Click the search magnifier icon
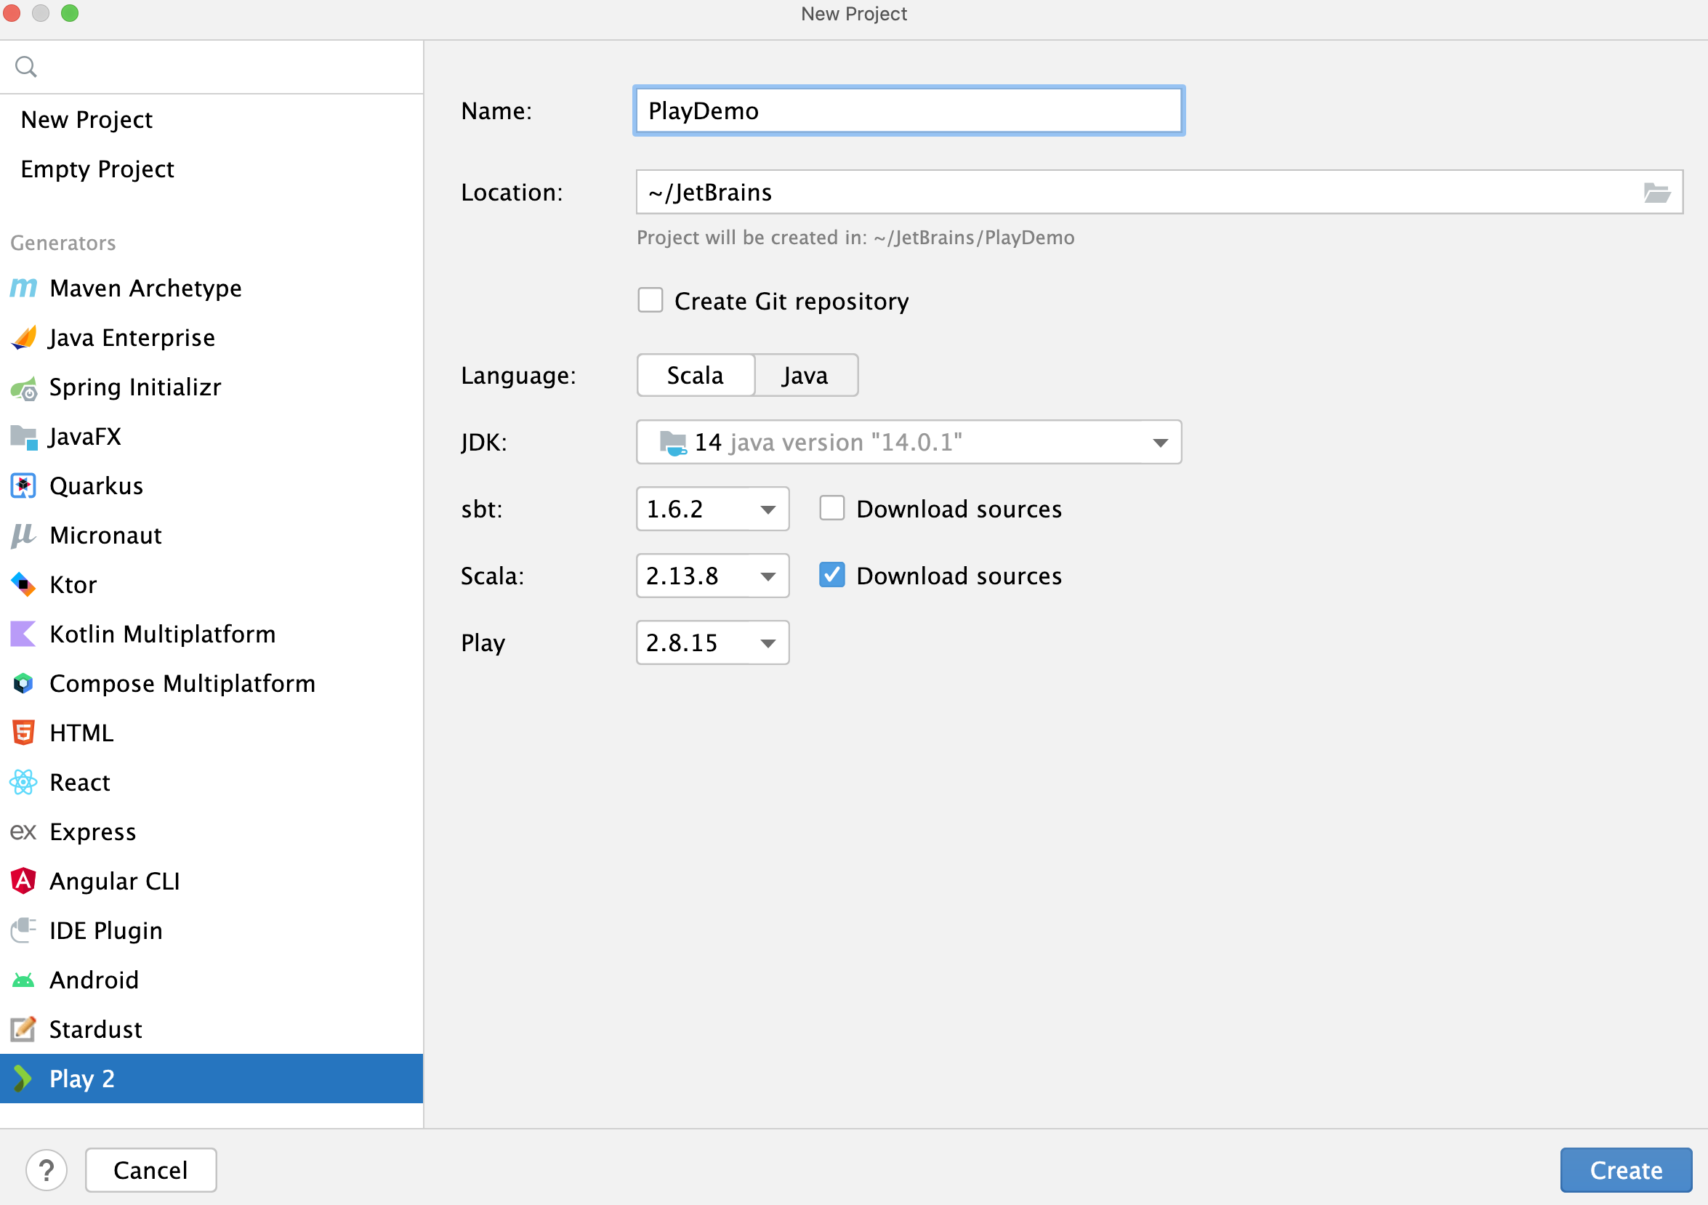1708x1205 pixels. pyautogui.click(x=26, y=67)
